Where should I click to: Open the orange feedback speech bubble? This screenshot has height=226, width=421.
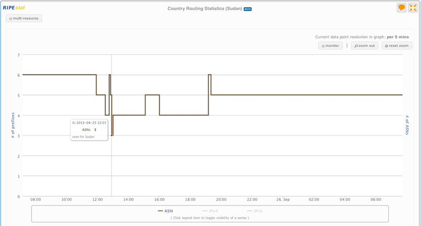point(402,8)
